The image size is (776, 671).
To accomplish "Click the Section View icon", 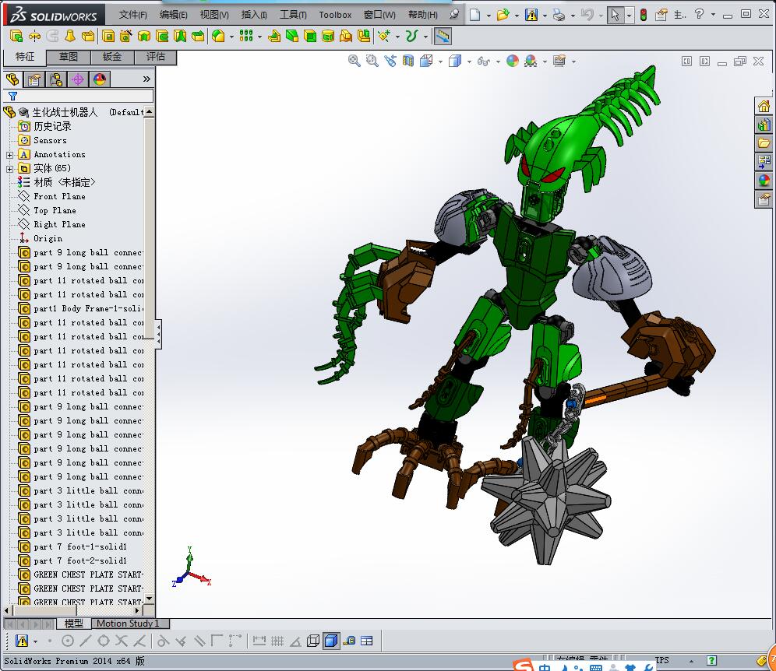I will pyautogui.click(x=408, y=61).
